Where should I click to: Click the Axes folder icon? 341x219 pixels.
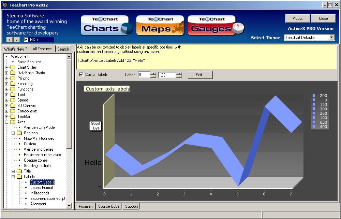(x=13, y=122)
